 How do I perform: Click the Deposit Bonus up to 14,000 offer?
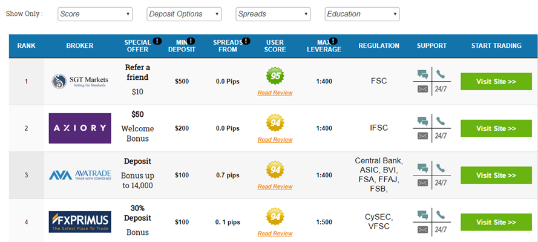coord(137,174)
